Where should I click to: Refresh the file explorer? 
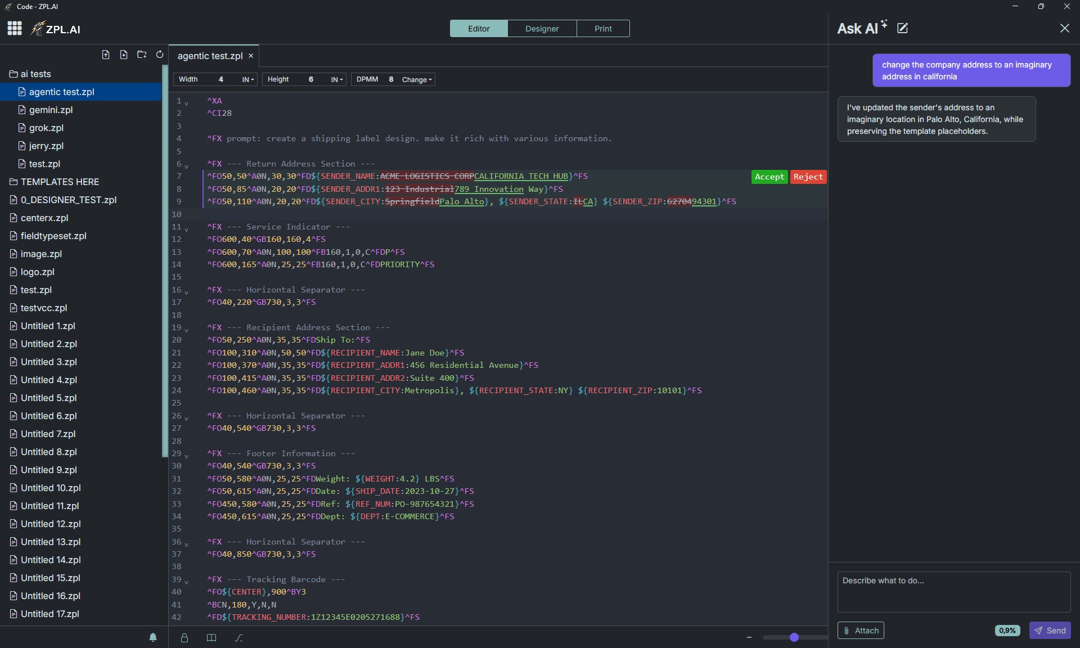[160, 55]
